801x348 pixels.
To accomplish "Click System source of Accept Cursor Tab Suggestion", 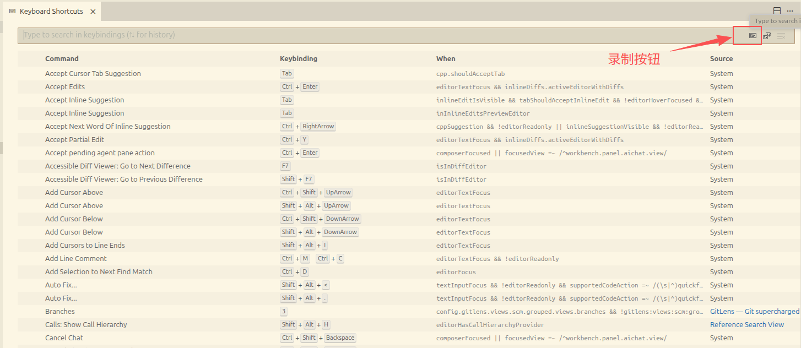I will (722, 73).
